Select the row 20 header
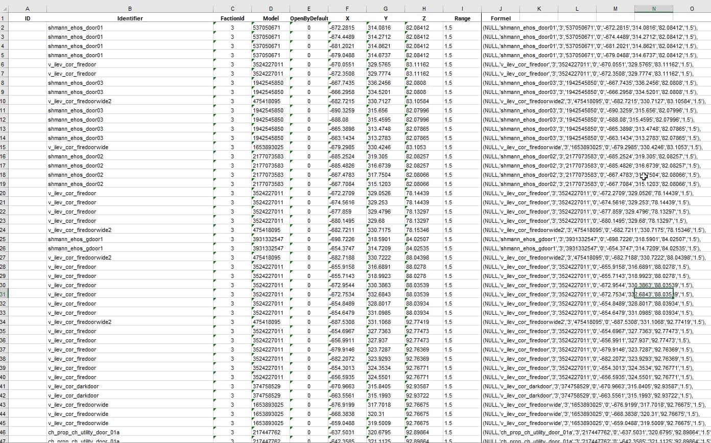The height and width of the screenshot is (443, 711). tap(4, 193)
